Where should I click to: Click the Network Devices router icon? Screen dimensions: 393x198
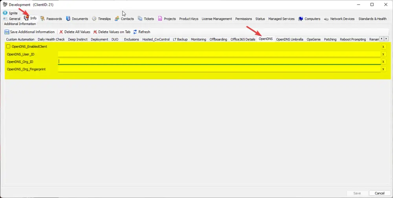point(326,19)
